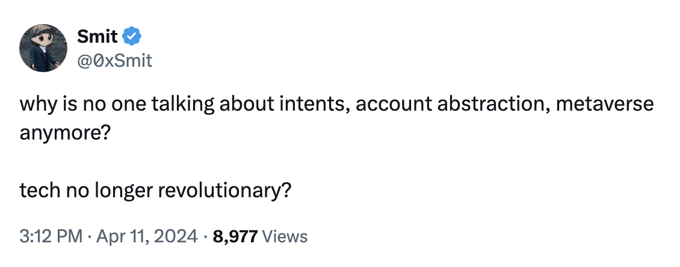Click the line tech no longer revolutionary?
The width and height of the screenshot is (680, 267).
coord(155,191)
